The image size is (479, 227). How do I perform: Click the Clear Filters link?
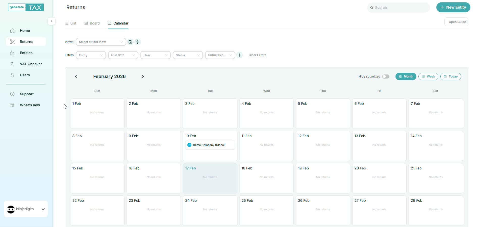pyautogui.click(x=257, y=55)
